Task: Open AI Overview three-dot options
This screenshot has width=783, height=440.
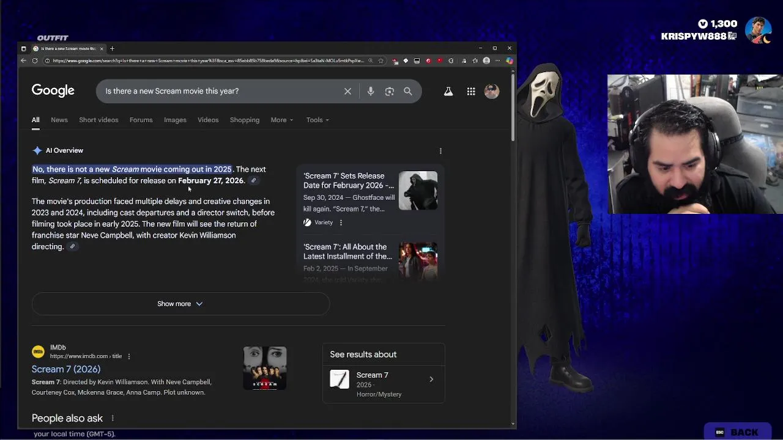Action: point(440,151)
